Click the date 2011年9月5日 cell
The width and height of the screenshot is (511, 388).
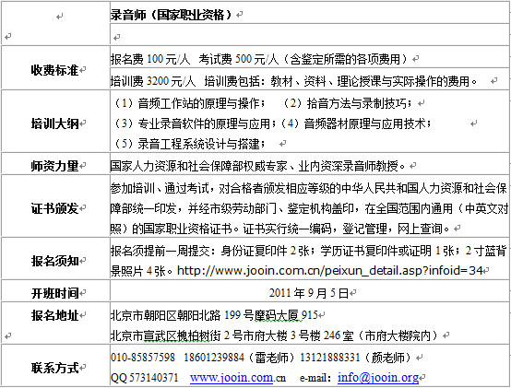(309, 293)
